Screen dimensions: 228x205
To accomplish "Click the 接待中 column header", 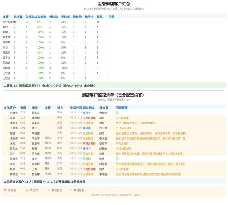I will point(89,16).
